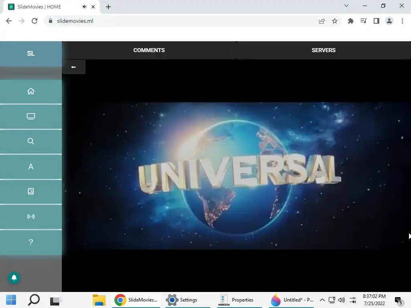Switch to Settings taskbar window
The width and height of the screenshot is (411, 308).
click(x=188, y=300)
